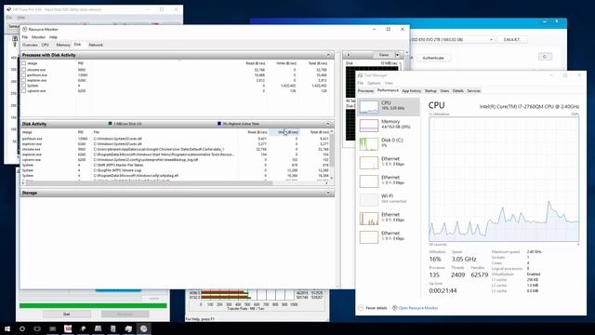Select CPU performance graph thumbnail

[369, 107]
